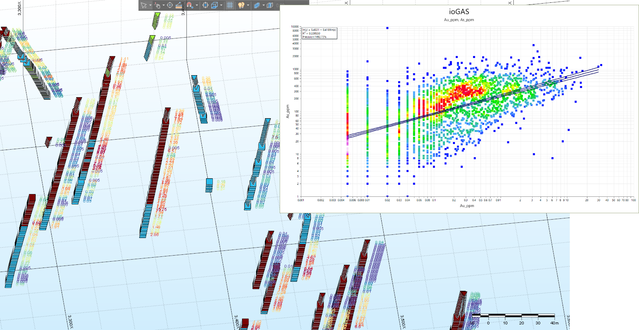Open dropdown beside 3D cube icon
The height and width of the screenshot is (330, 639).
pos(221,5)
